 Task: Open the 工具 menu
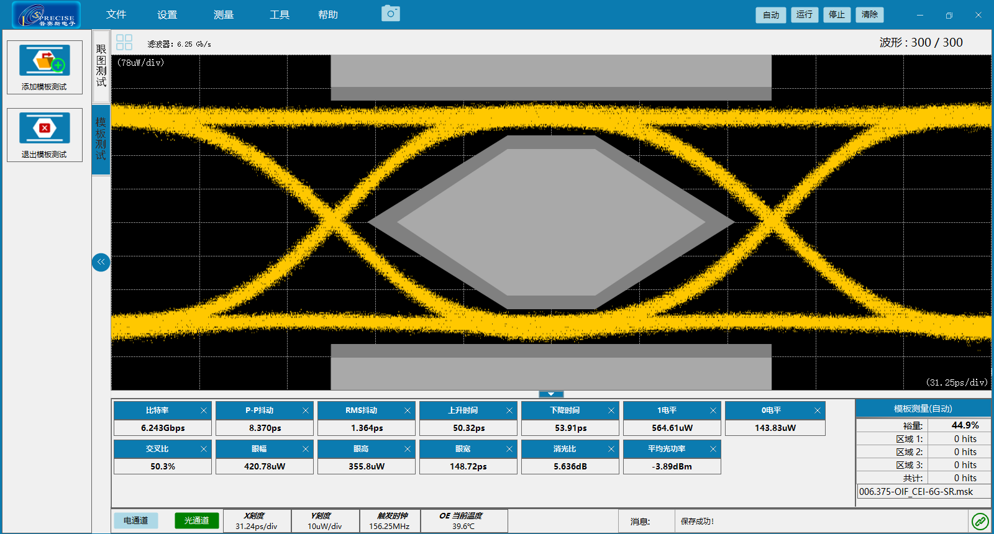tap(280, 14)
